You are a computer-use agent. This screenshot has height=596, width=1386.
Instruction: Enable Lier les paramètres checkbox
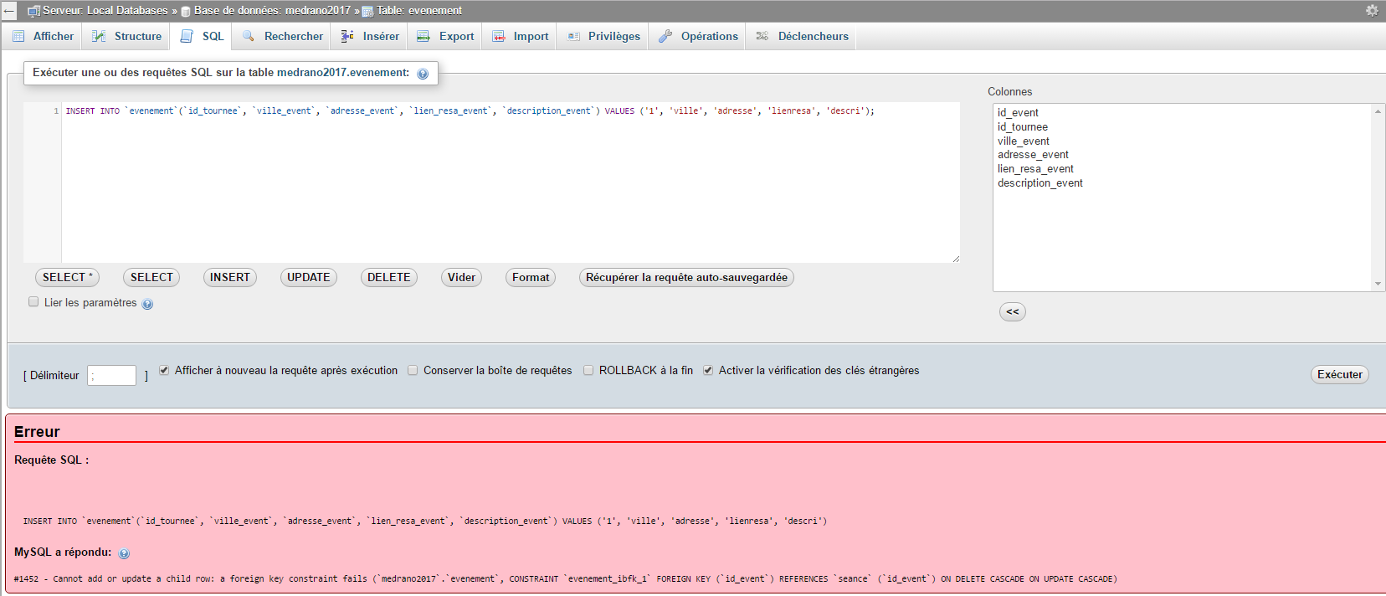pyautogui.click(x=33, y=301)
